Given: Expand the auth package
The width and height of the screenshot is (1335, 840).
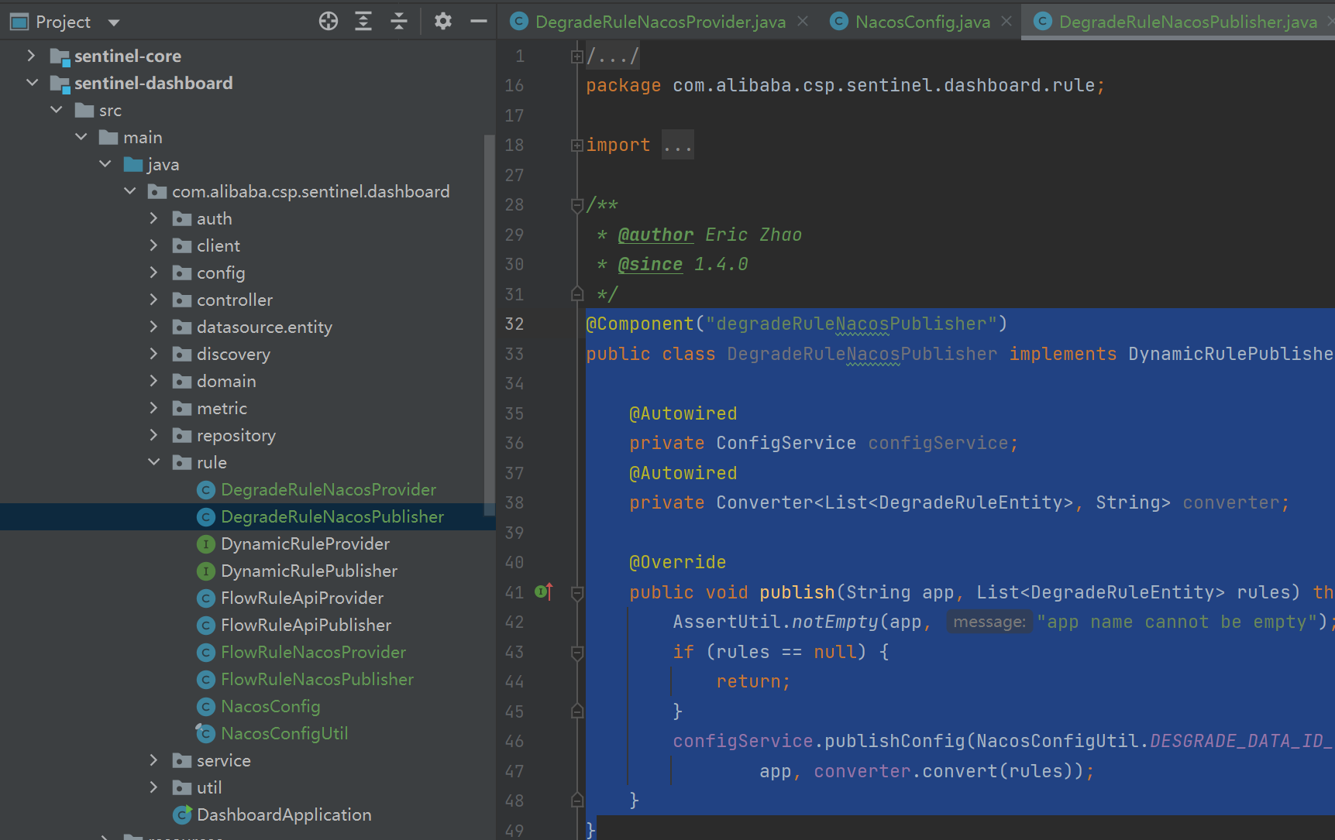Looking at the screenshot, I should tap(153, 218).
